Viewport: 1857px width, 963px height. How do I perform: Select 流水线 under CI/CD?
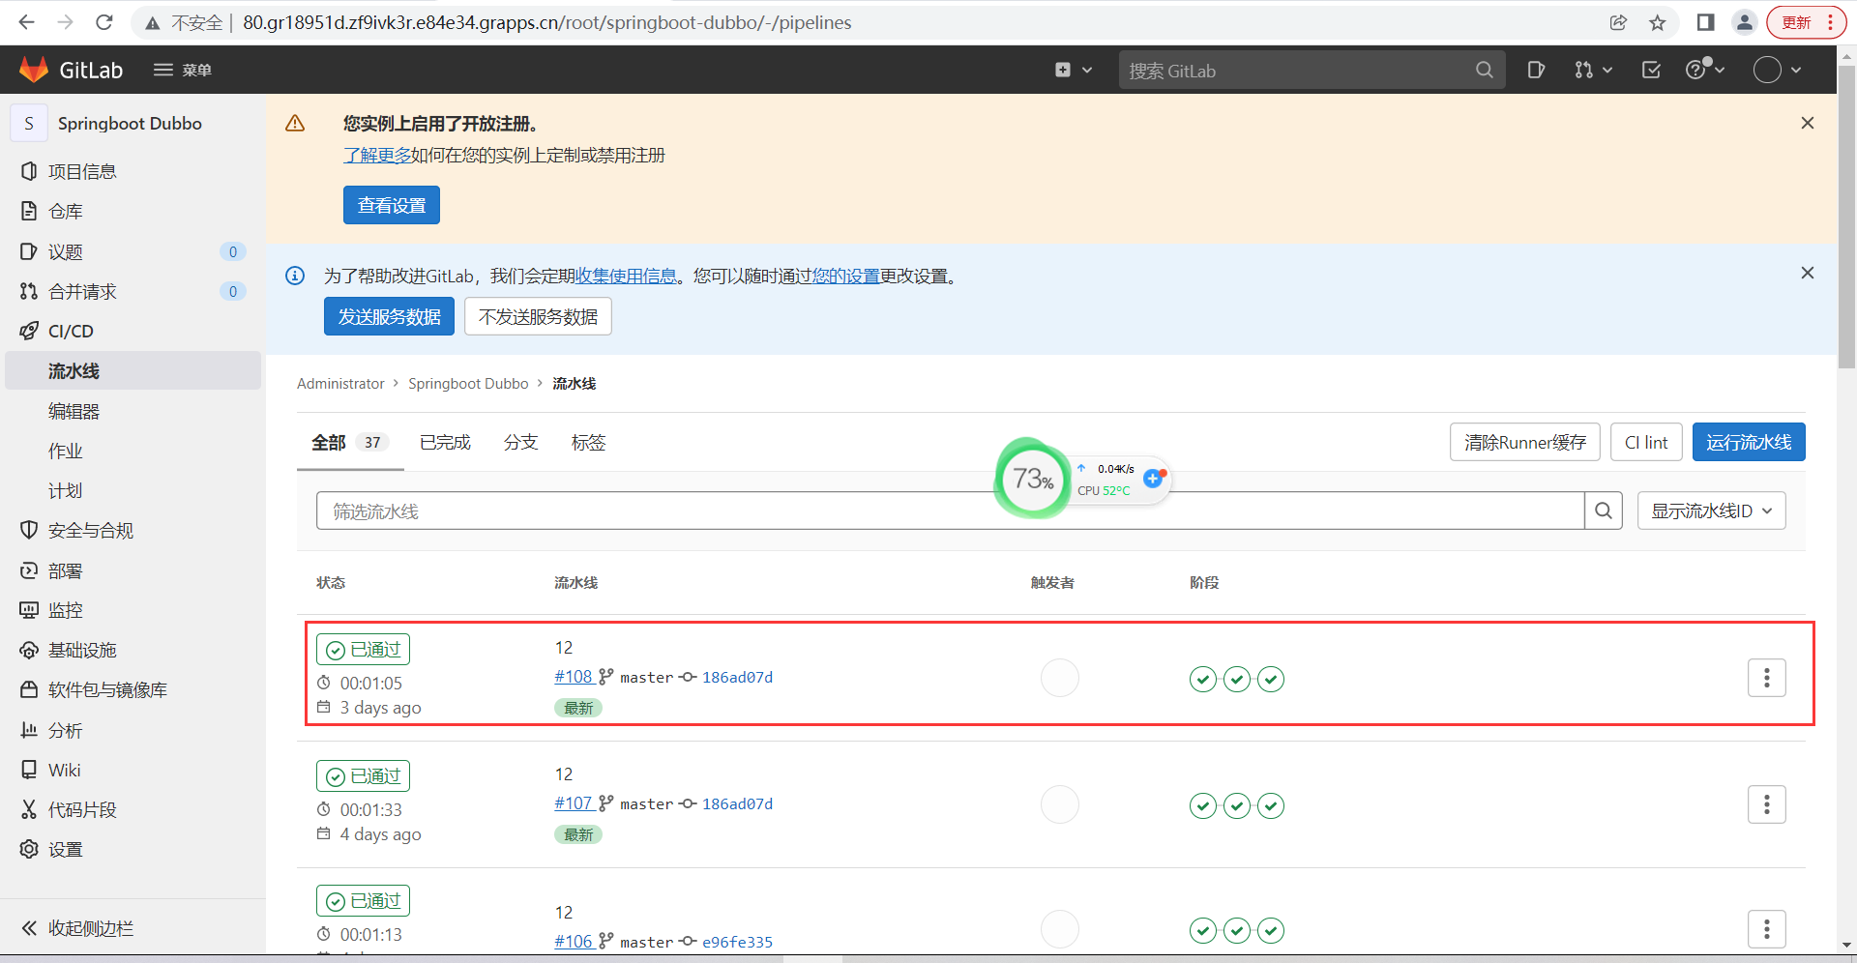coord(133,370)
